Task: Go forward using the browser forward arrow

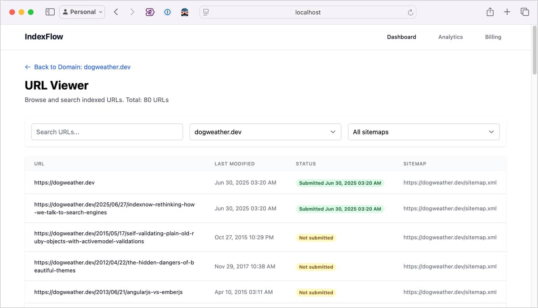Action: click(132, 12)
